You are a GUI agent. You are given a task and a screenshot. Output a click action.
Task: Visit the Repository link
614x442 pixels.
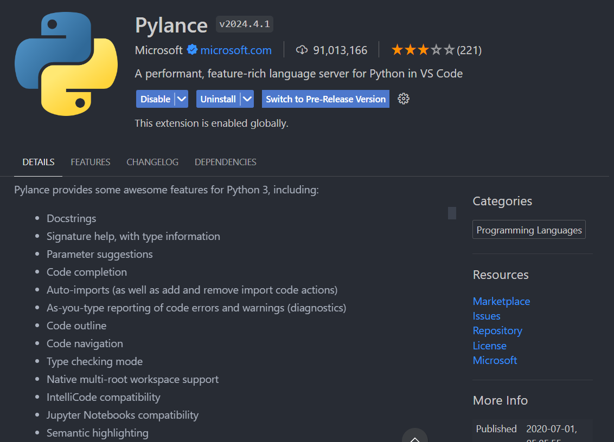click(x=497, y=330)
